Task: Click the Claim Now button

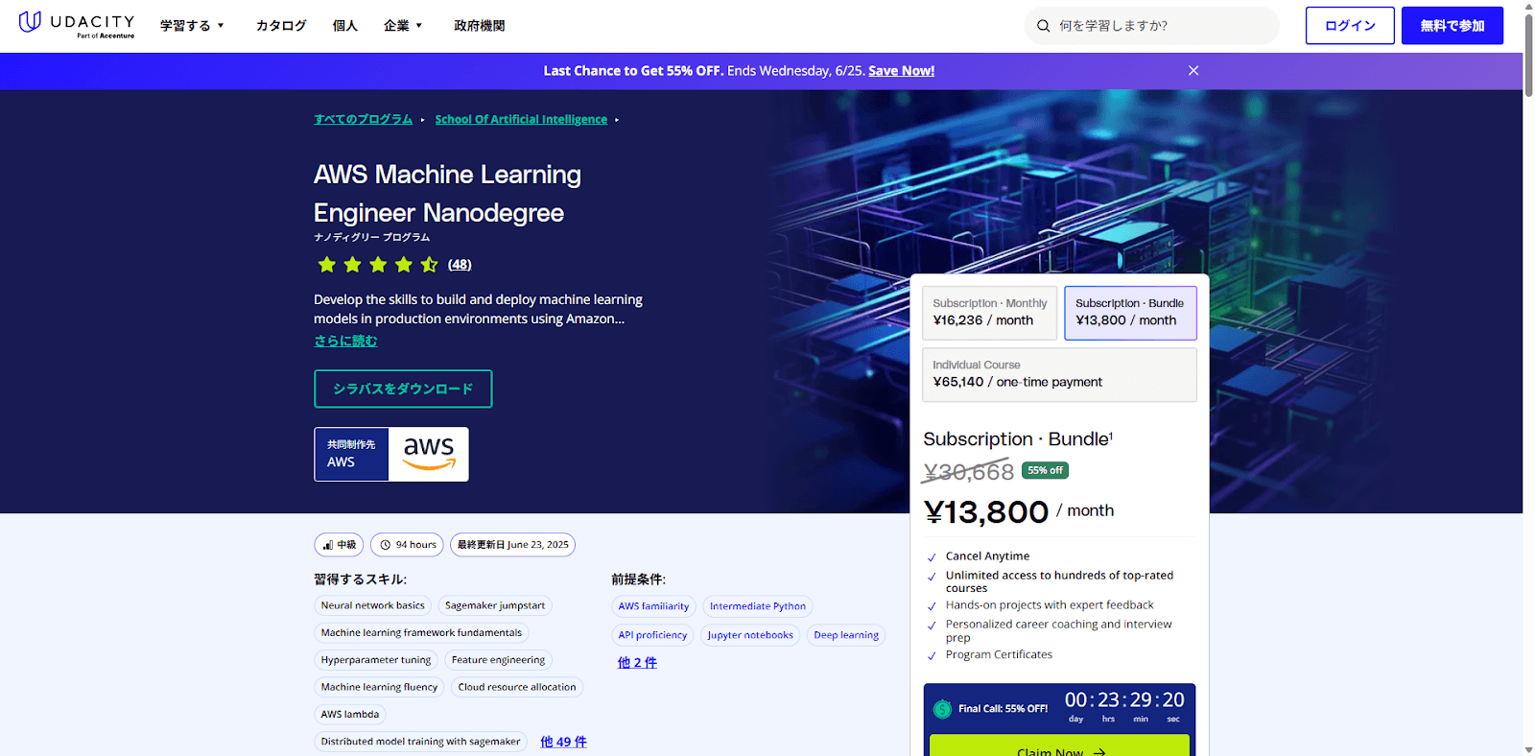Action: [1059, 745]
